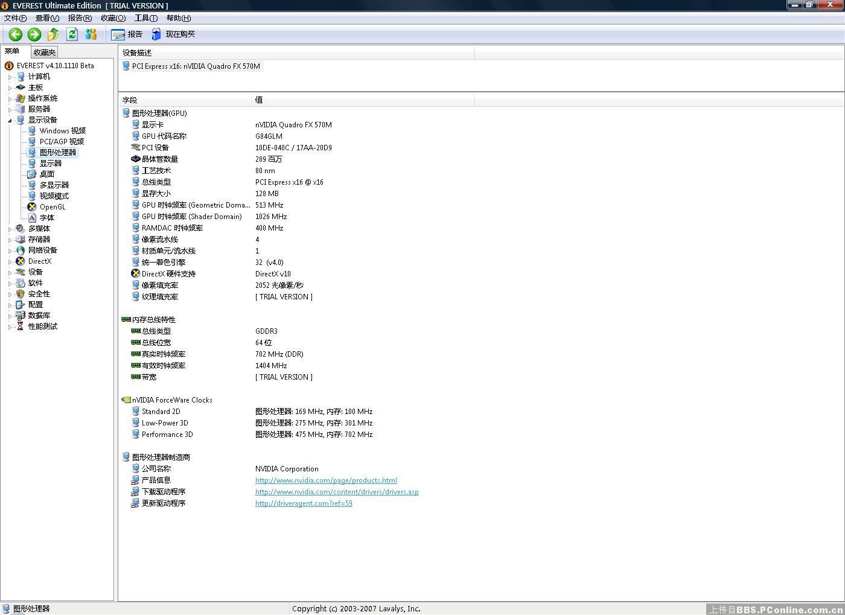Click the 多媒体 tree icon
This screenshot has height=615, width=845.
click(21, 229)
